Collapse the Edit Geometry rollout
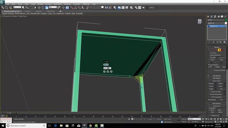The height and width of the screenshot is (128, 228). point(217,103)
